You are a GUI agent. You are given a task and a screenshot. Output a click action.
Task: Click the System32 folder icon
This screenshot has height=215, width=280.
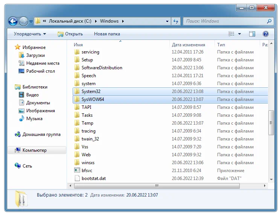coord(77,91)
